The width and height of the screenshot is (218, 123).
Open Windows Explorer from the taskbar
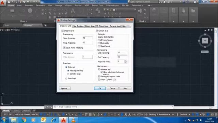click(x=14, y=120)
